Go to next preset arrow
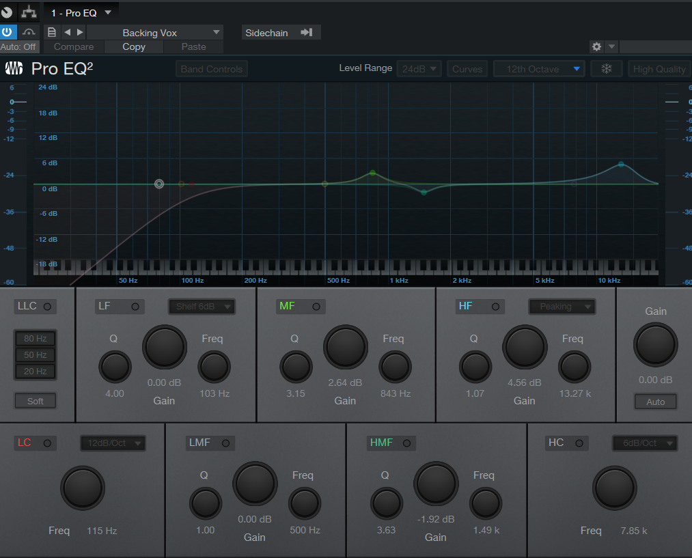Screen dimensions: 692x558 (80, 32)
